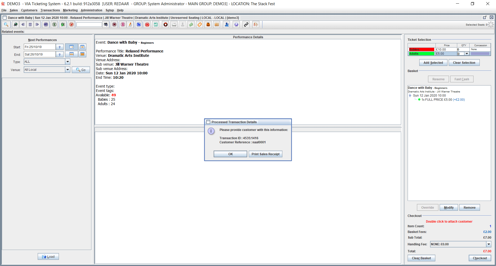
Task: Click the magnifying glass search toolbar icon
Action: (x=6, y=25)
